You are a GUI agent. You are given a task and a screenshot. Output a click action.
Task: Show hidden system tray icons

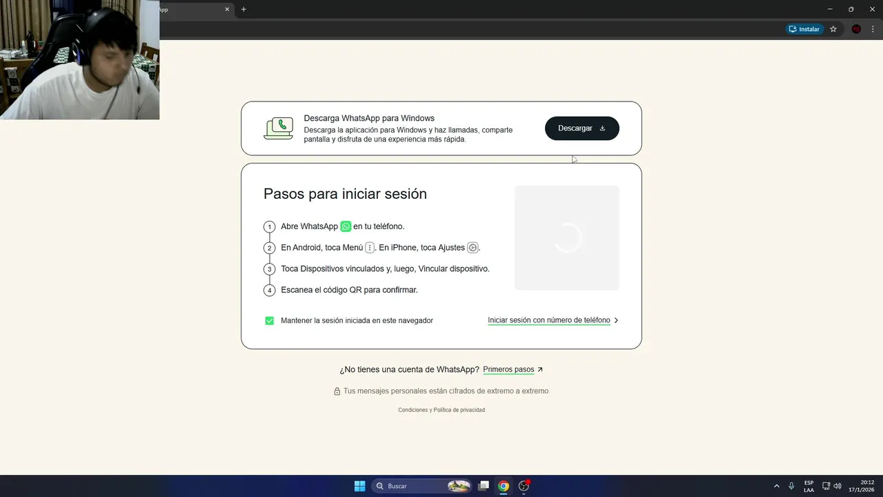[x=776, y=486]
